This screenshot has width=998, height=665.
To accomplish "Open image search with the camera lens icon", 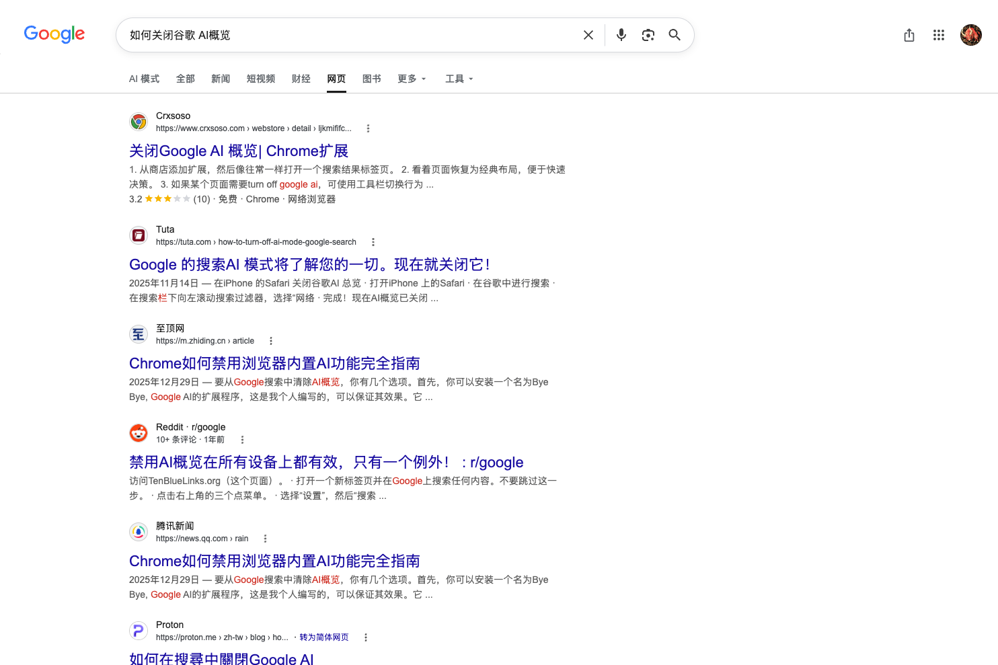I will tap(648, 35).
